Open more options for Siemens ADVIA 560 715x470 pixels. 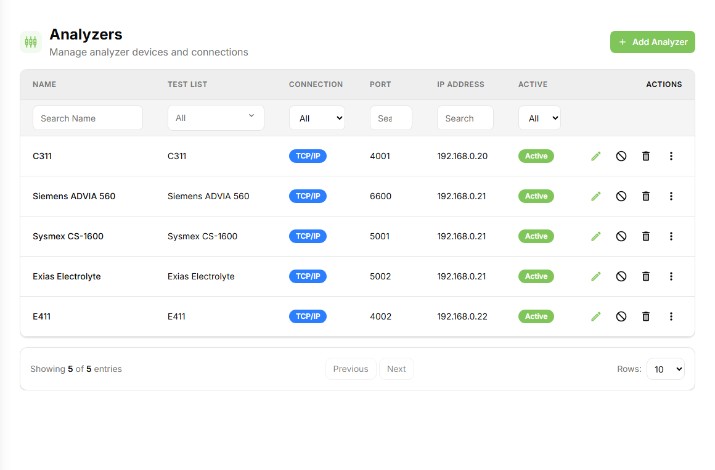pos(671,196)
